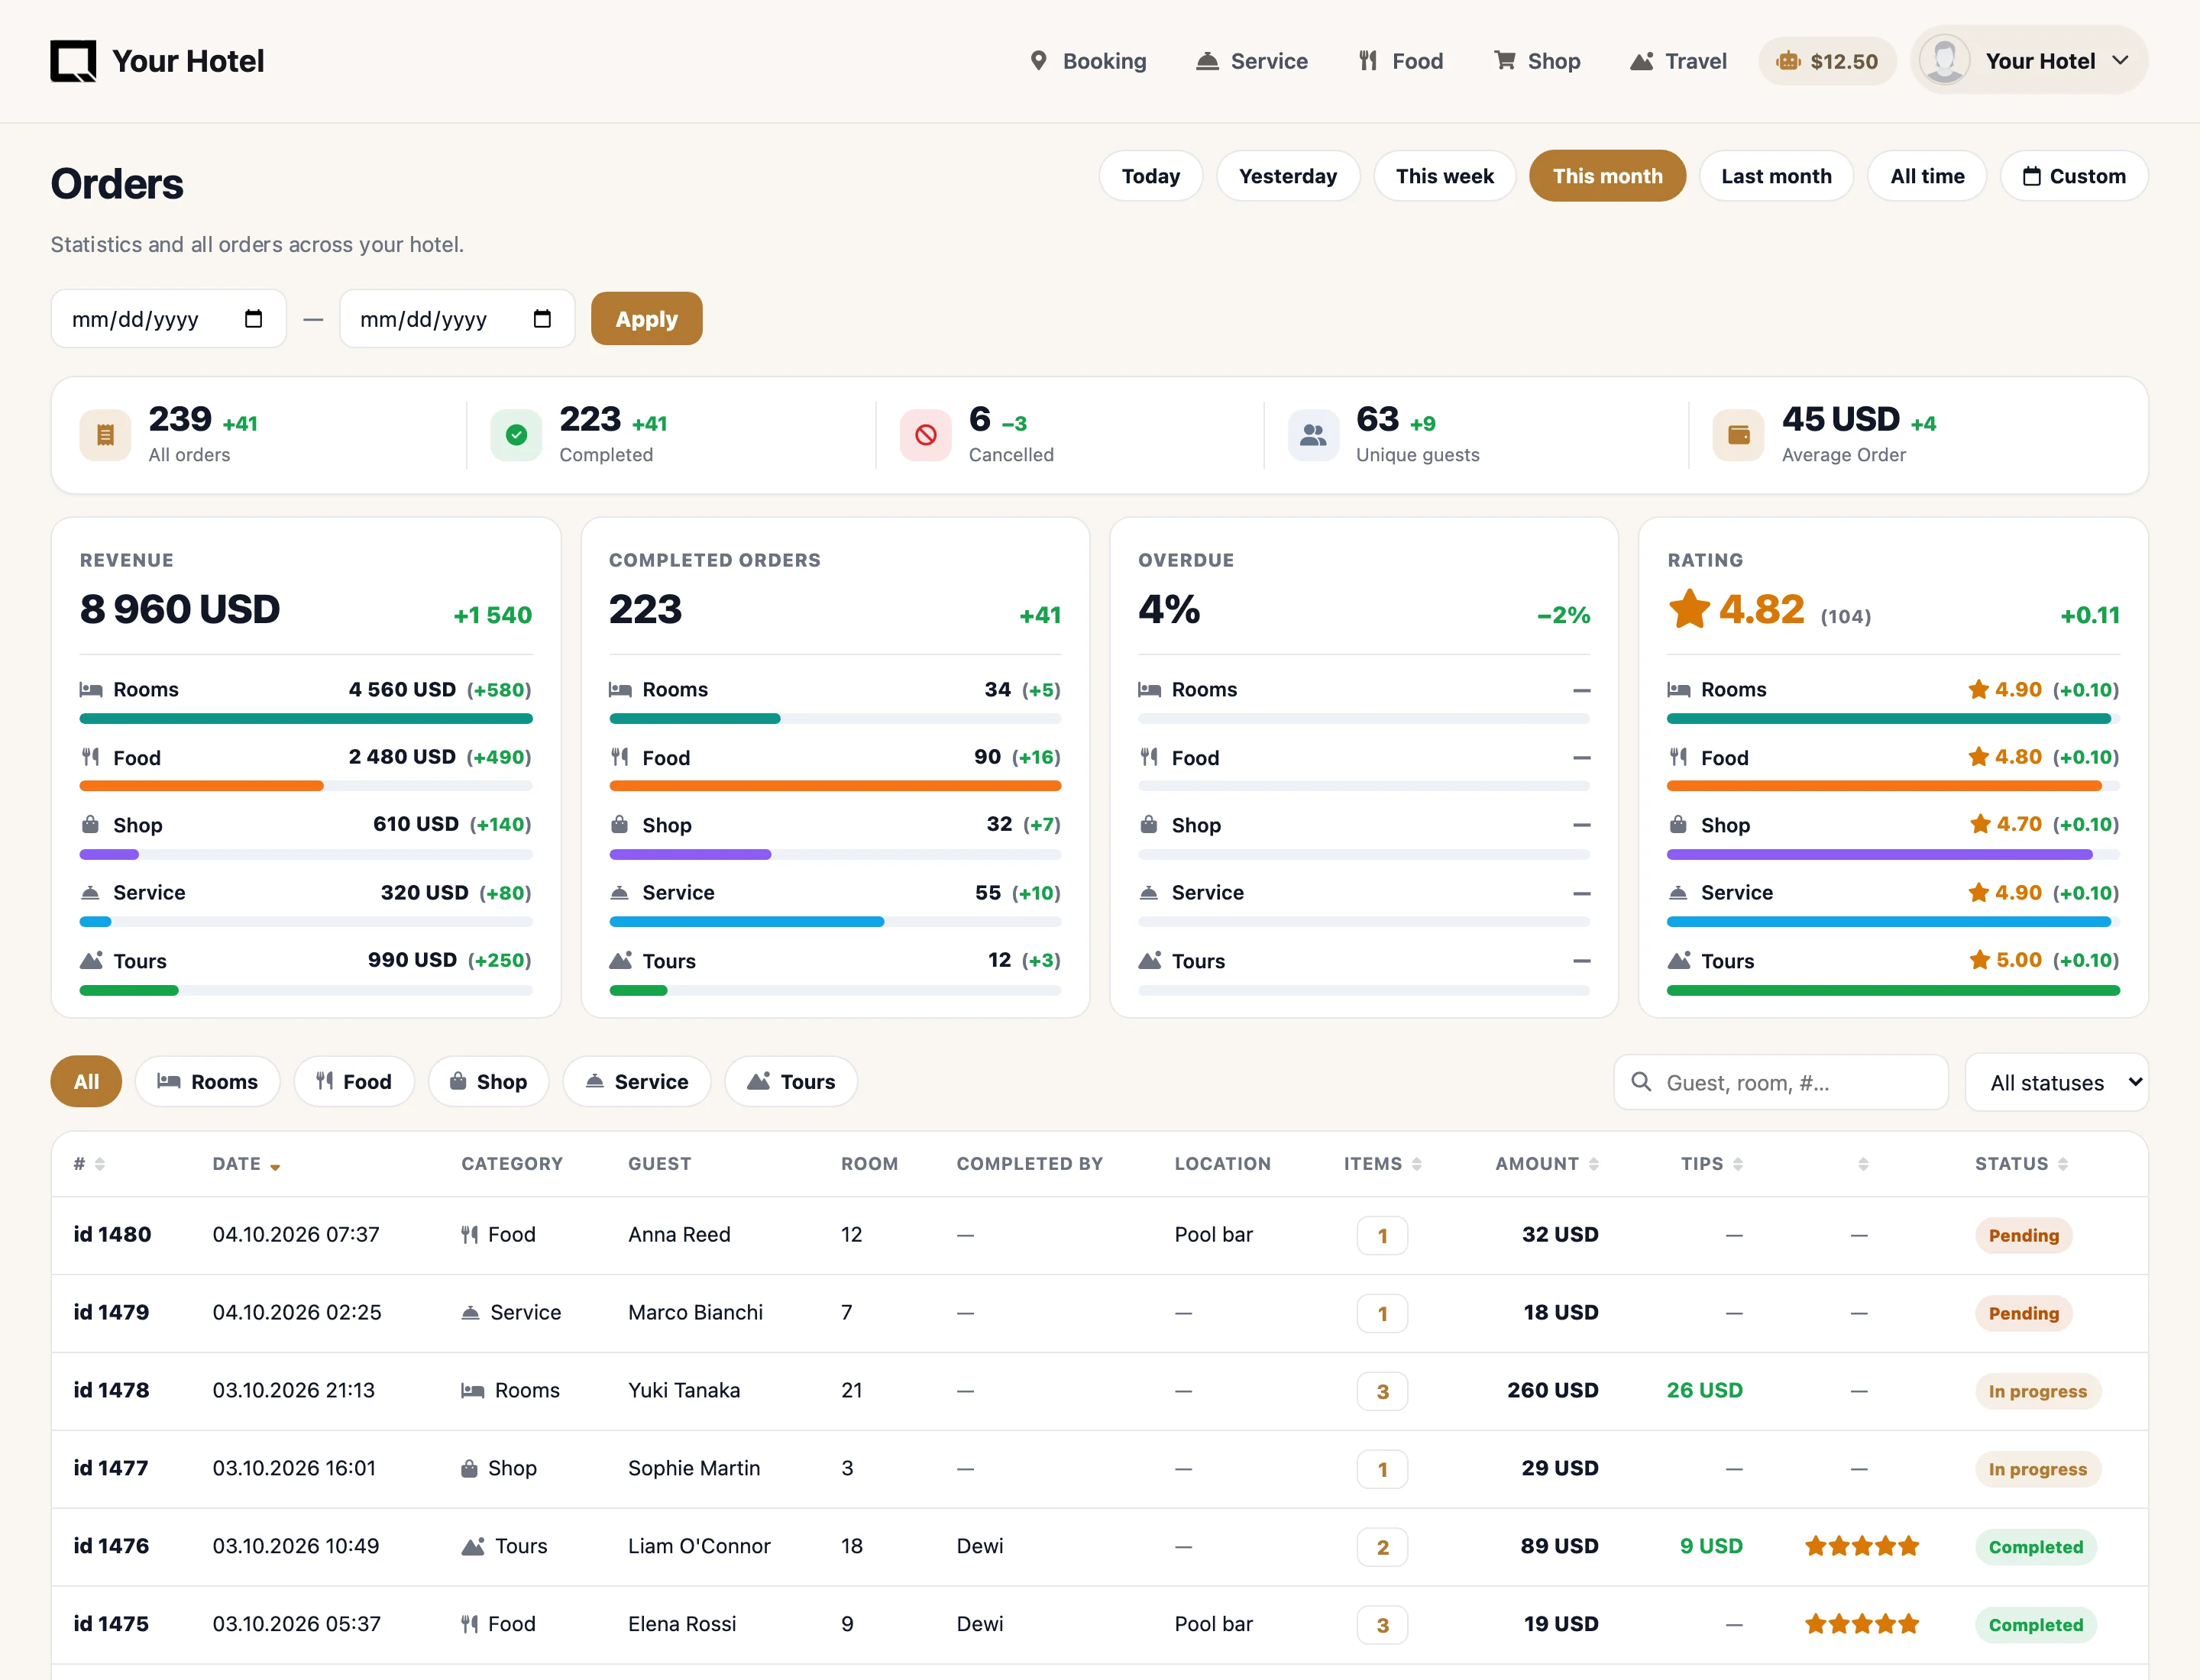Screen dimensions: 2200x1680
Task: Sort table by Items column
Action: point(1383,1164)
